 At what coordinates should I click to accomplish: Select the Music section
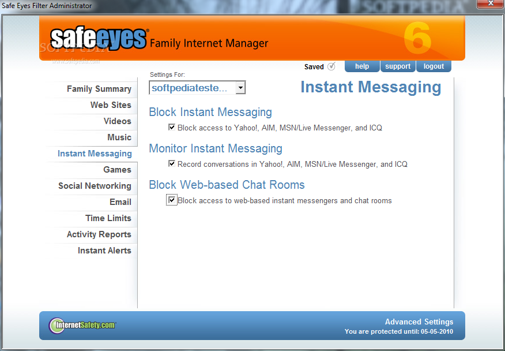pyautogui.click(x=119, y=137)
